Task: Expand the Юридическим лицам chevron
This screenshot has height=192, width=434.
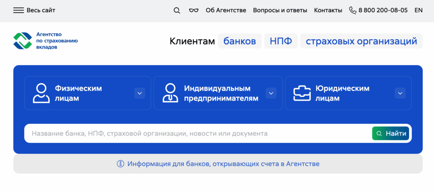Action: (x=400, y=93)
